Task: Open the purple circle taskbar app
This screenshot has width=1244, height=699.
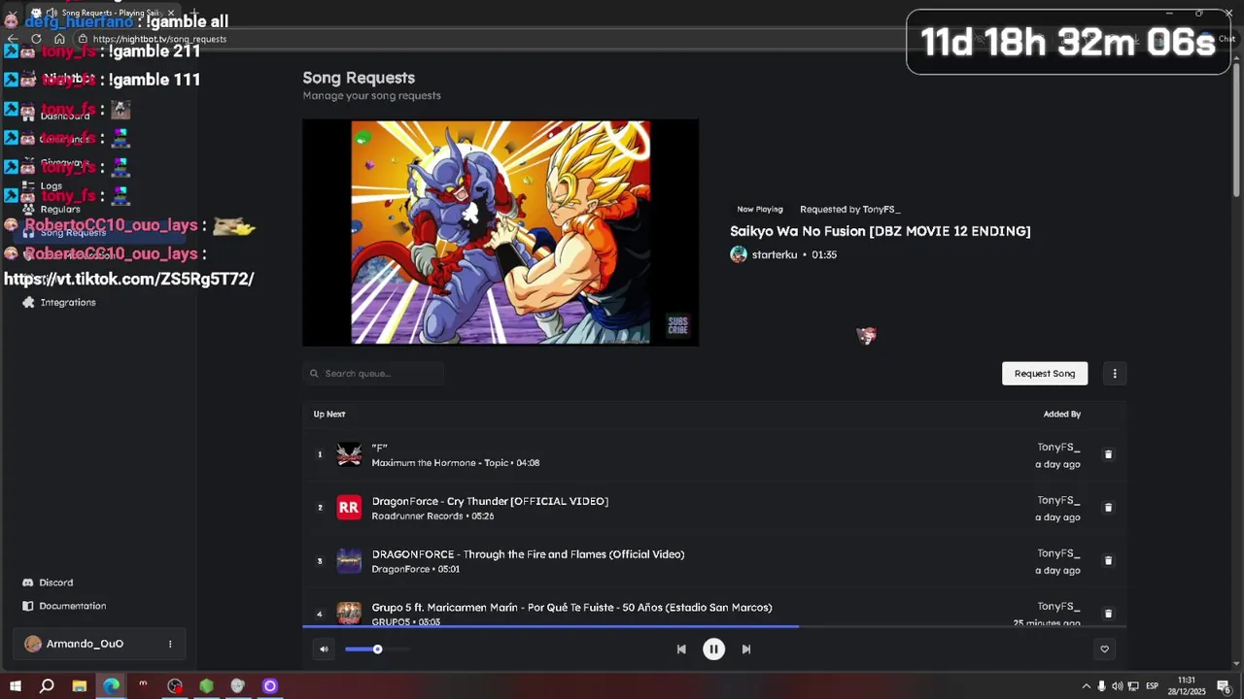Action: point(270,686)
